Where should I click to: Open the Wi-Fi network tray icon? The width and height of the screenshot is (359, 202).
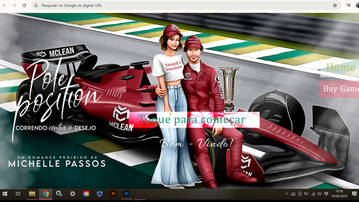point(313,194)
